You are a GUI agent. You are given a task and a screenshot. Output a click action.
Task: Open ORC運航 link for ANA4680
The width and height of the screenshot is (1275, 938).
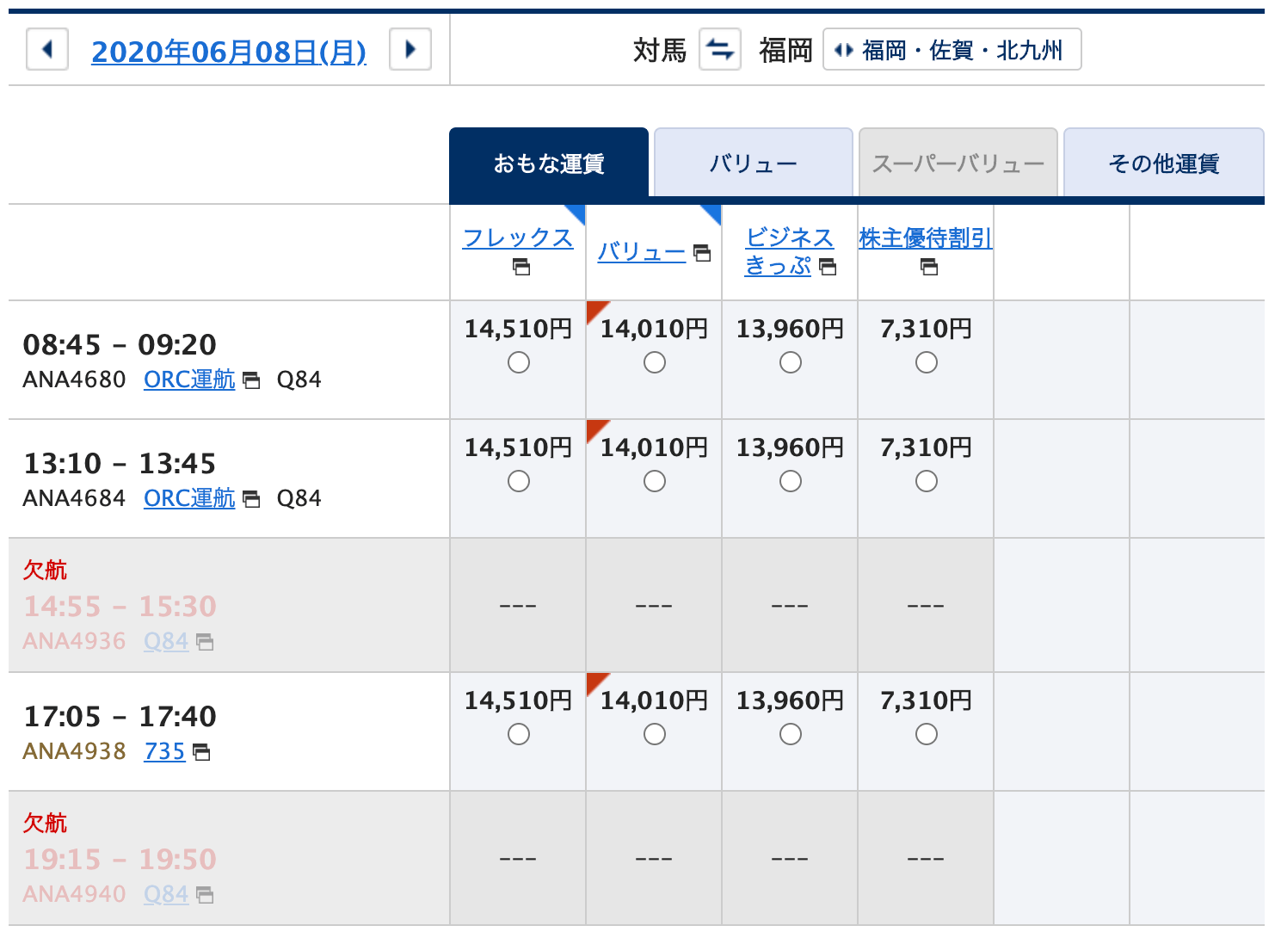189,380
